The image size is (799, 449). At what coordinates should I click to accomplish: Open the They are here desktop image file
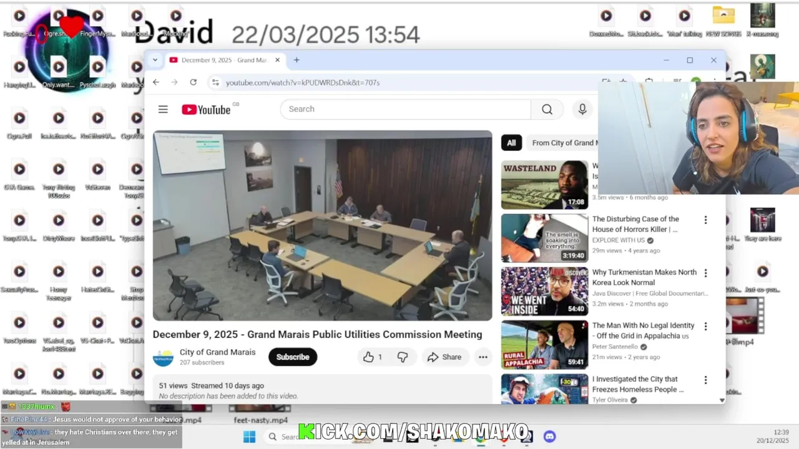click(762, 224)
